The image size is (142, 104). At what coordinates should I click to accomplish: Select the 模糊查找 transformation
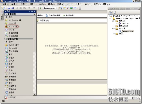coord(11,86)
